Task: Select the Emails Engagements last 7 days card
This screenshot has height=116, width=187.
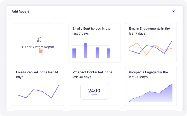Action: (x=151, y=43)
